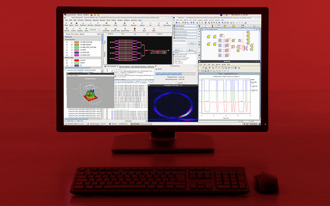Image resolution: width=330 pixels, height=206 pixels.
Task: Click the Search button in component panel
Action: (192, 43)
